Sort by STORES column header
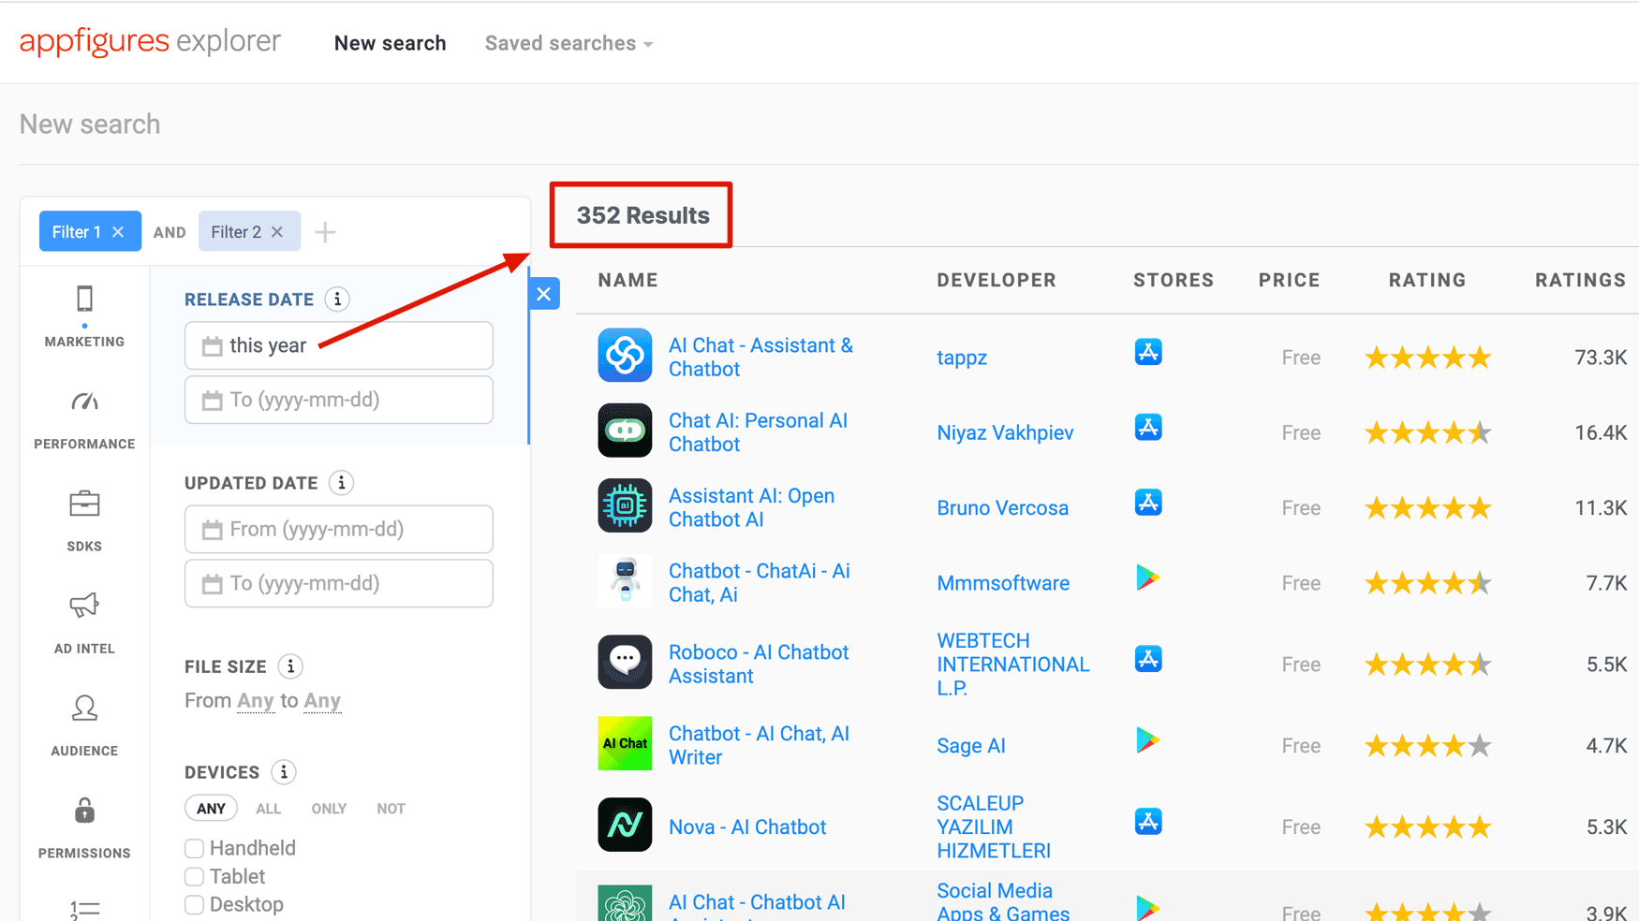1639x921 pixels. tap(1174, 280)
